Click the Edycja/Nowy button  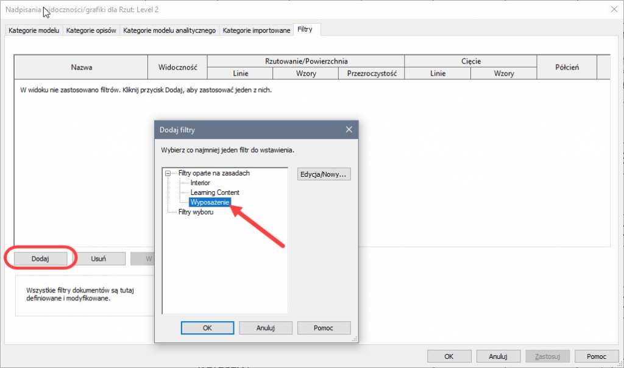coord(324,174)
